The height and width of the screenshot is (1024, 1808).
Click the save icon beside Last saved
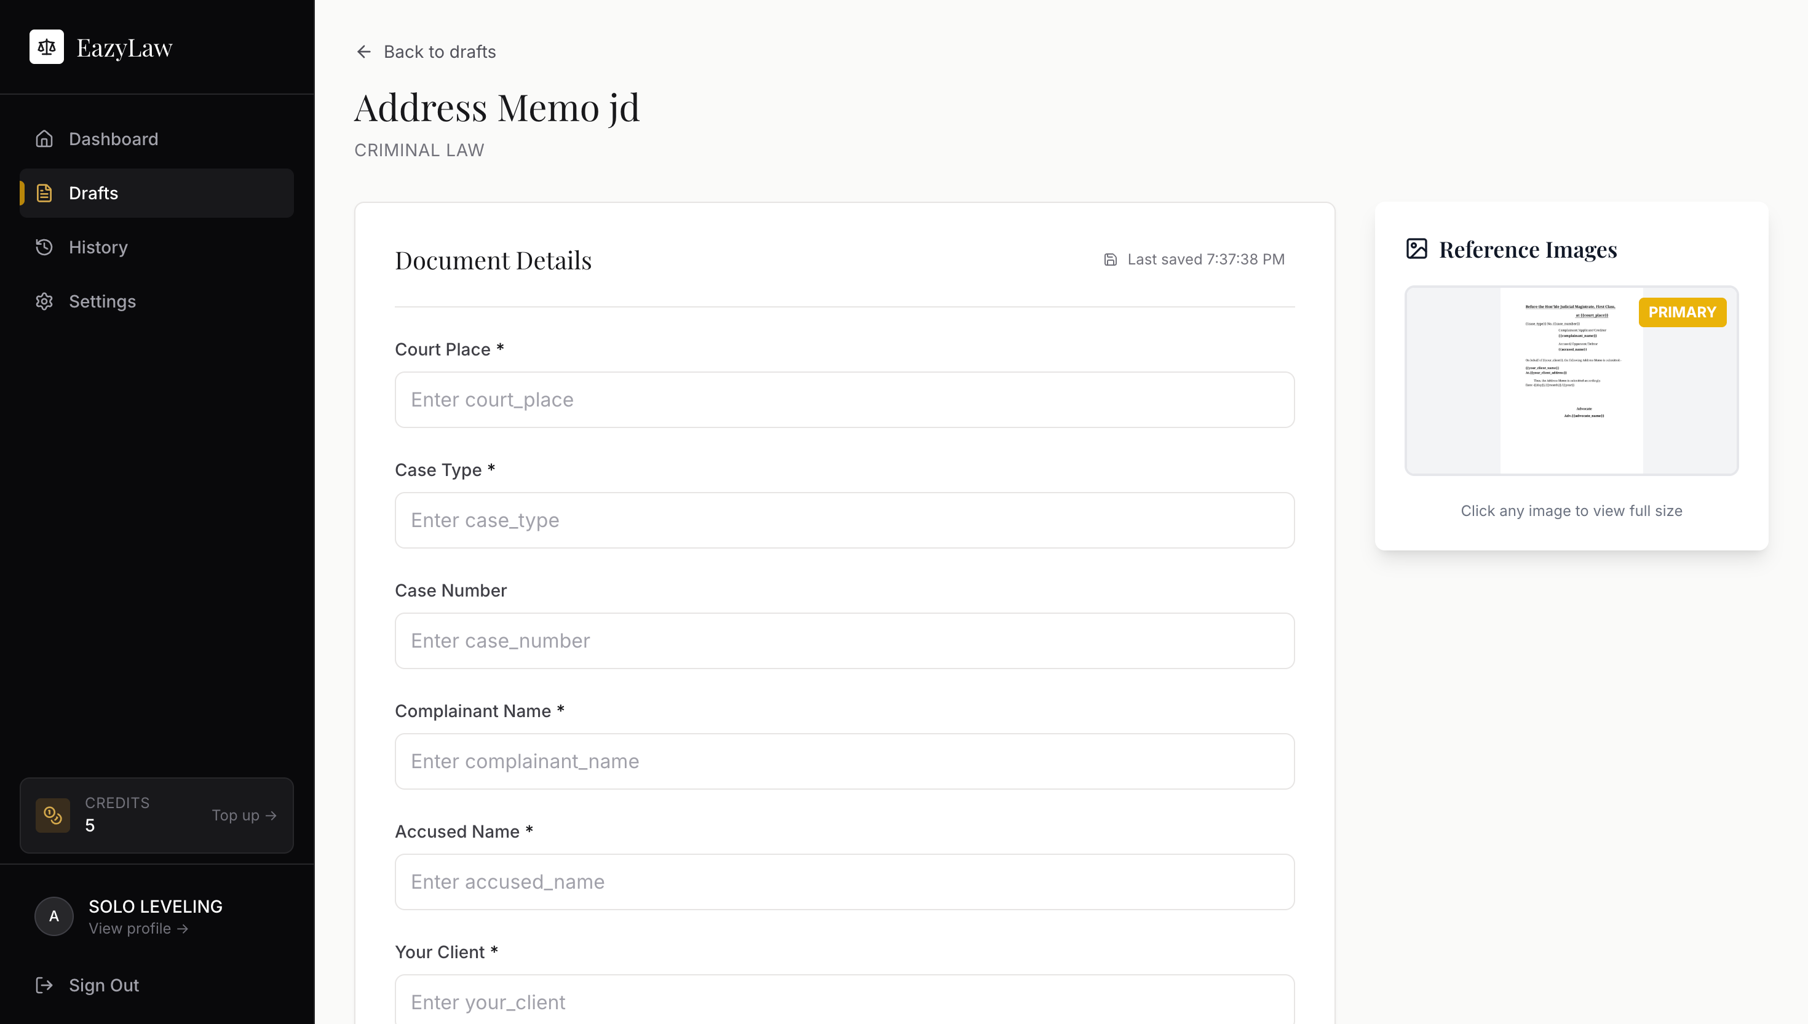coord(1111,260)
